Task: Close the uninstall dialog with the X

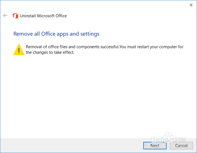Action: click(191, 5)
